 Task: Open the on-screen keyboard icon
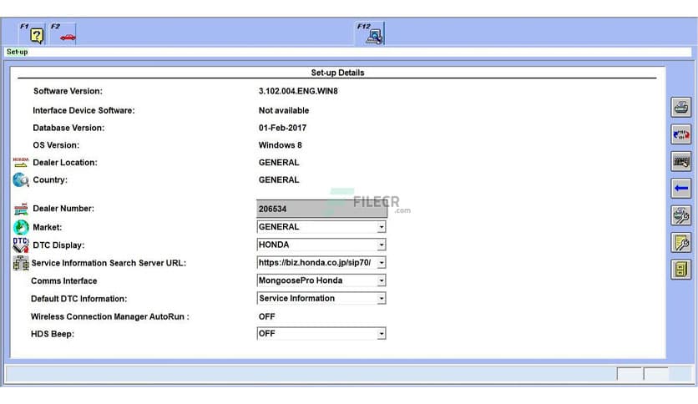(x=680, y=161)
